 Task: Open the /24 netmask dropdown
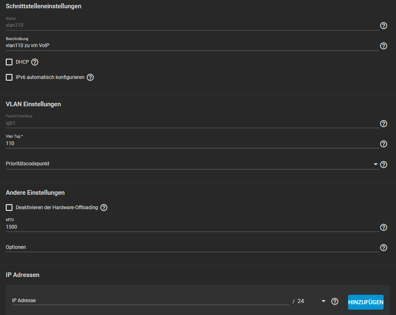pyautogui.click(x=312, y=301)
